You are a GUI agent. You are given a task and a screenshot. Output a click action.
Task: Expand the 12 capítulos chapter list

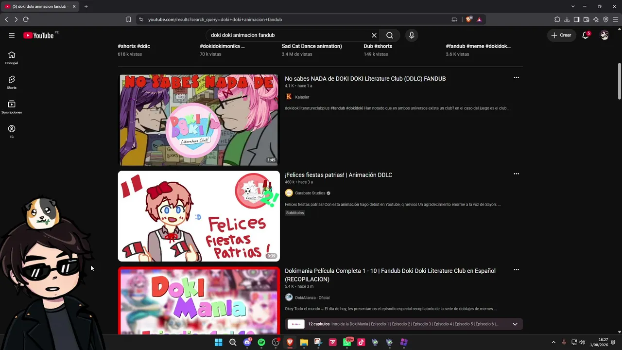(515, 324)
